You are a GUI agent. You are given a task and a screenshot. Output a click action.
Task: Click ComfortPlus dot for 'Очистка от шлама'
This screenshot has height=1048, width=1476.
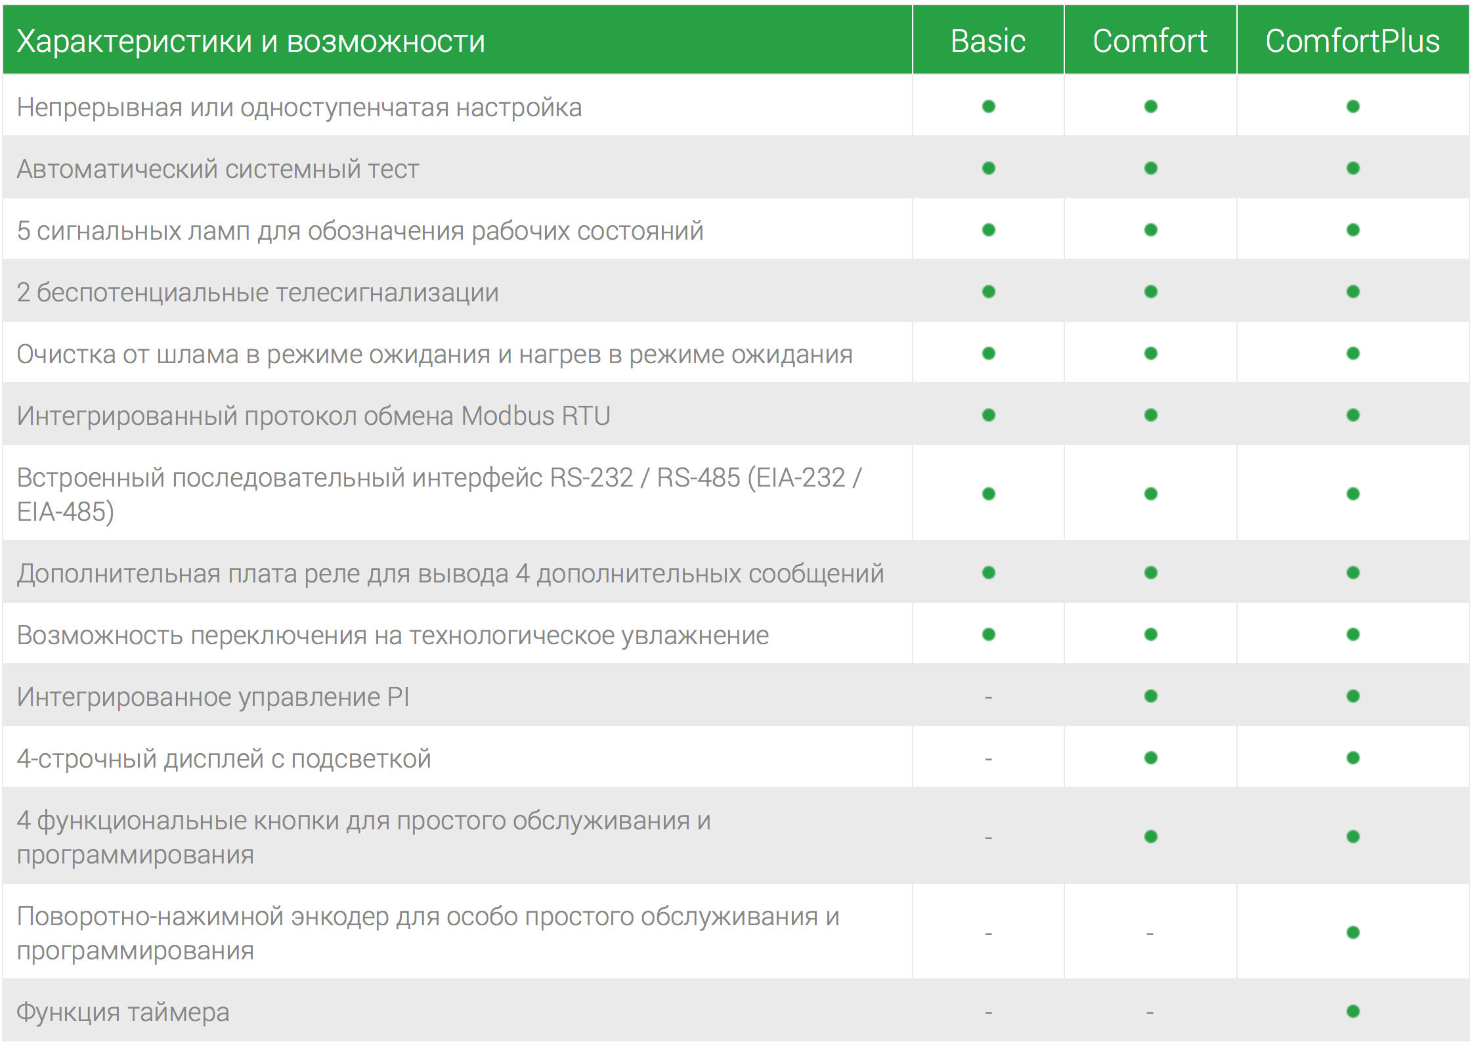1353,353
